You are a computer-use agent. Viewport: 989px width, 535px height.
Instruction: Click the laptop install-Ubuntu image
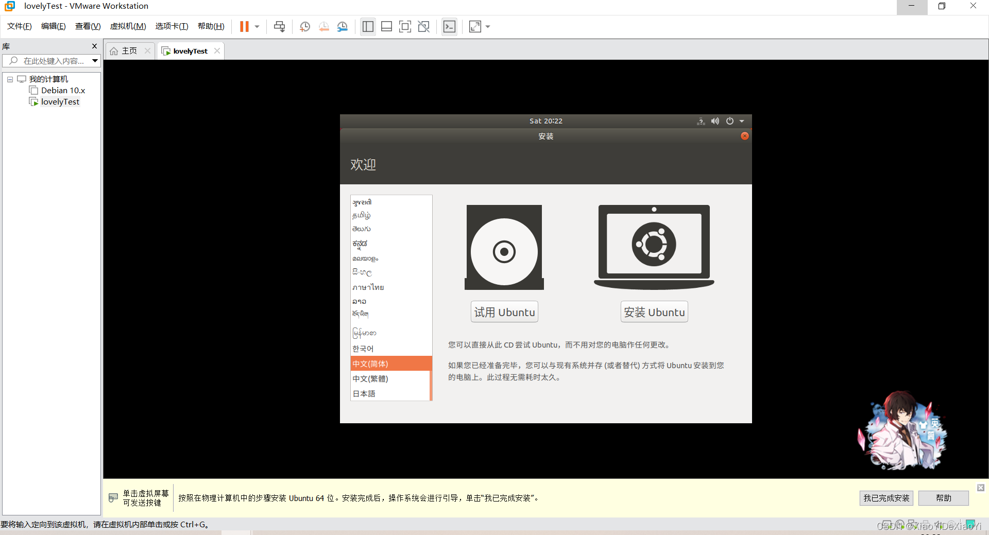[654, 247]
